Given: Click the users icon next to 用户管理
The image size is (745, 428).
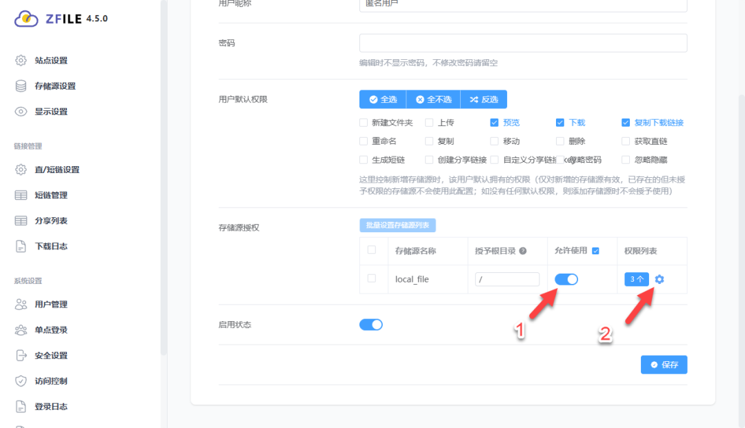Looking at the screenshot, I should pos(20,304).
